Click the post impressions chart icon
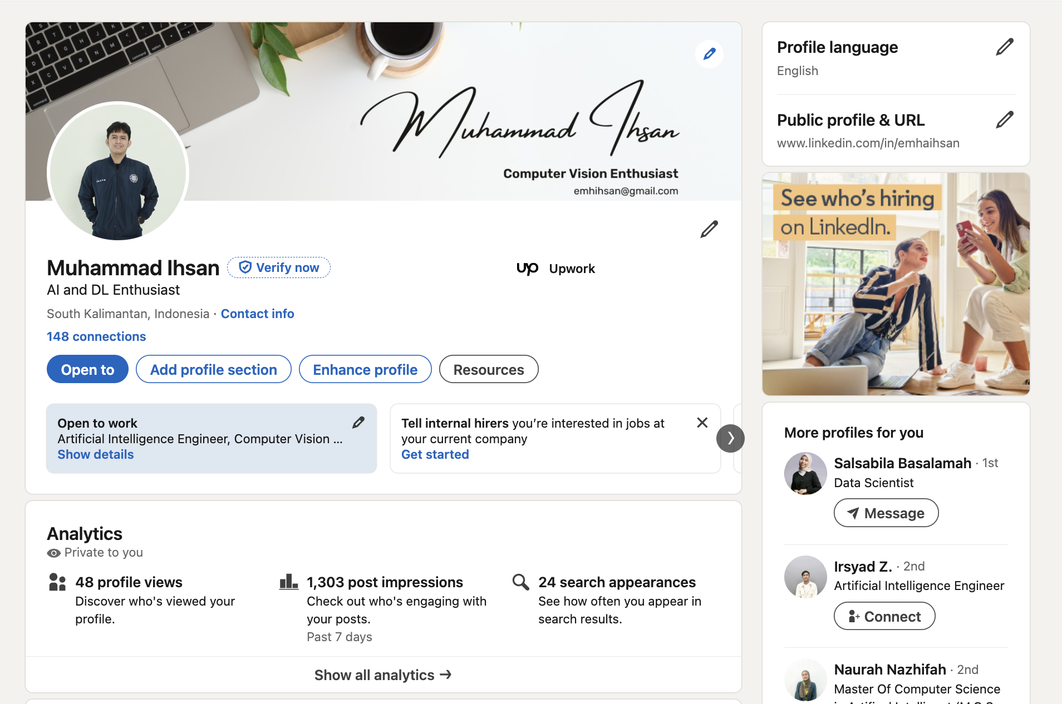 [288, 582]
